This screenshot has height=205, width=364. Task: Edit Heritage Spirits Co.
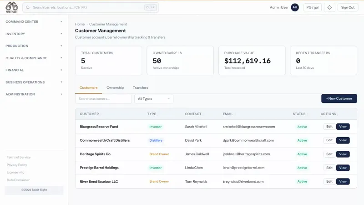pos(329,154)
